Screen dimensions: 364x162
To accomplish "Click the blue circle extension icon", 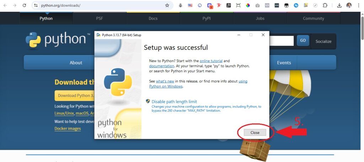I will 200,5.
